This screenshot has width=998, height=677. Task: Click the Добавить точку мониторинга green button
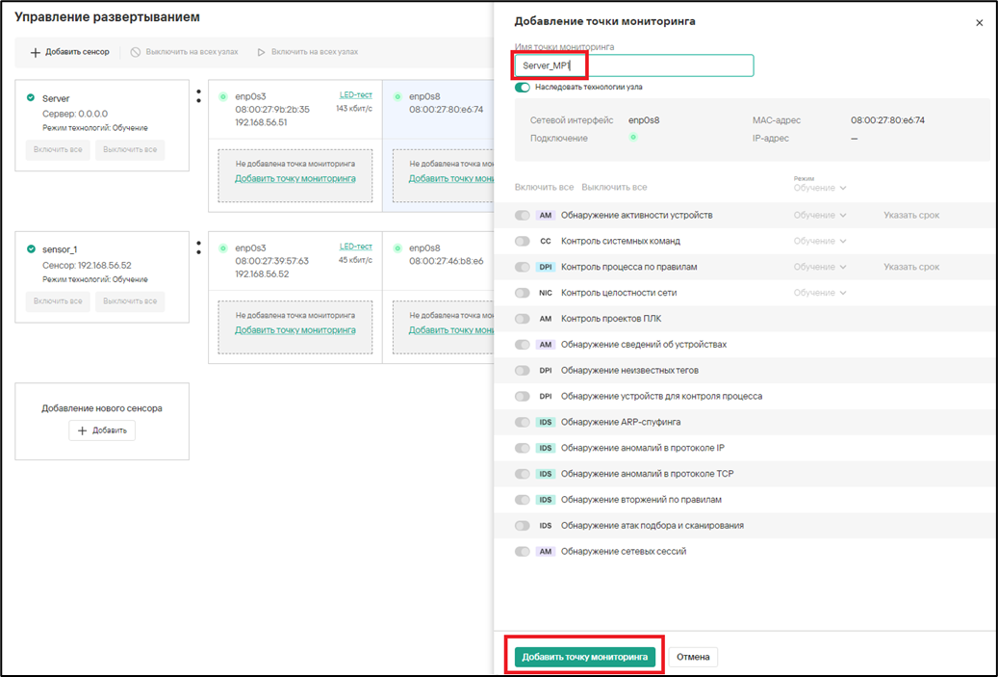[x=585, y=657]
